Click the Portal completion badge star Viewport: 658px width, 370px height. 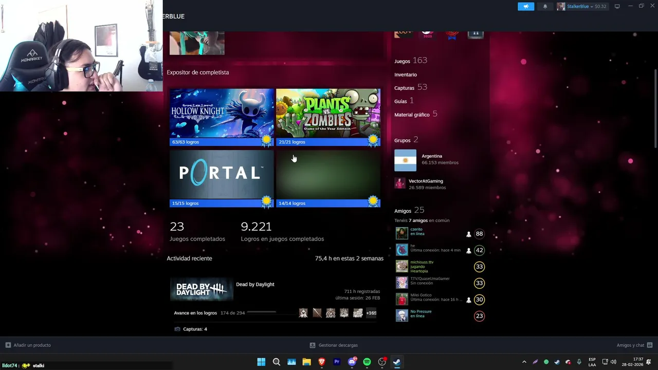coord(266,201)
